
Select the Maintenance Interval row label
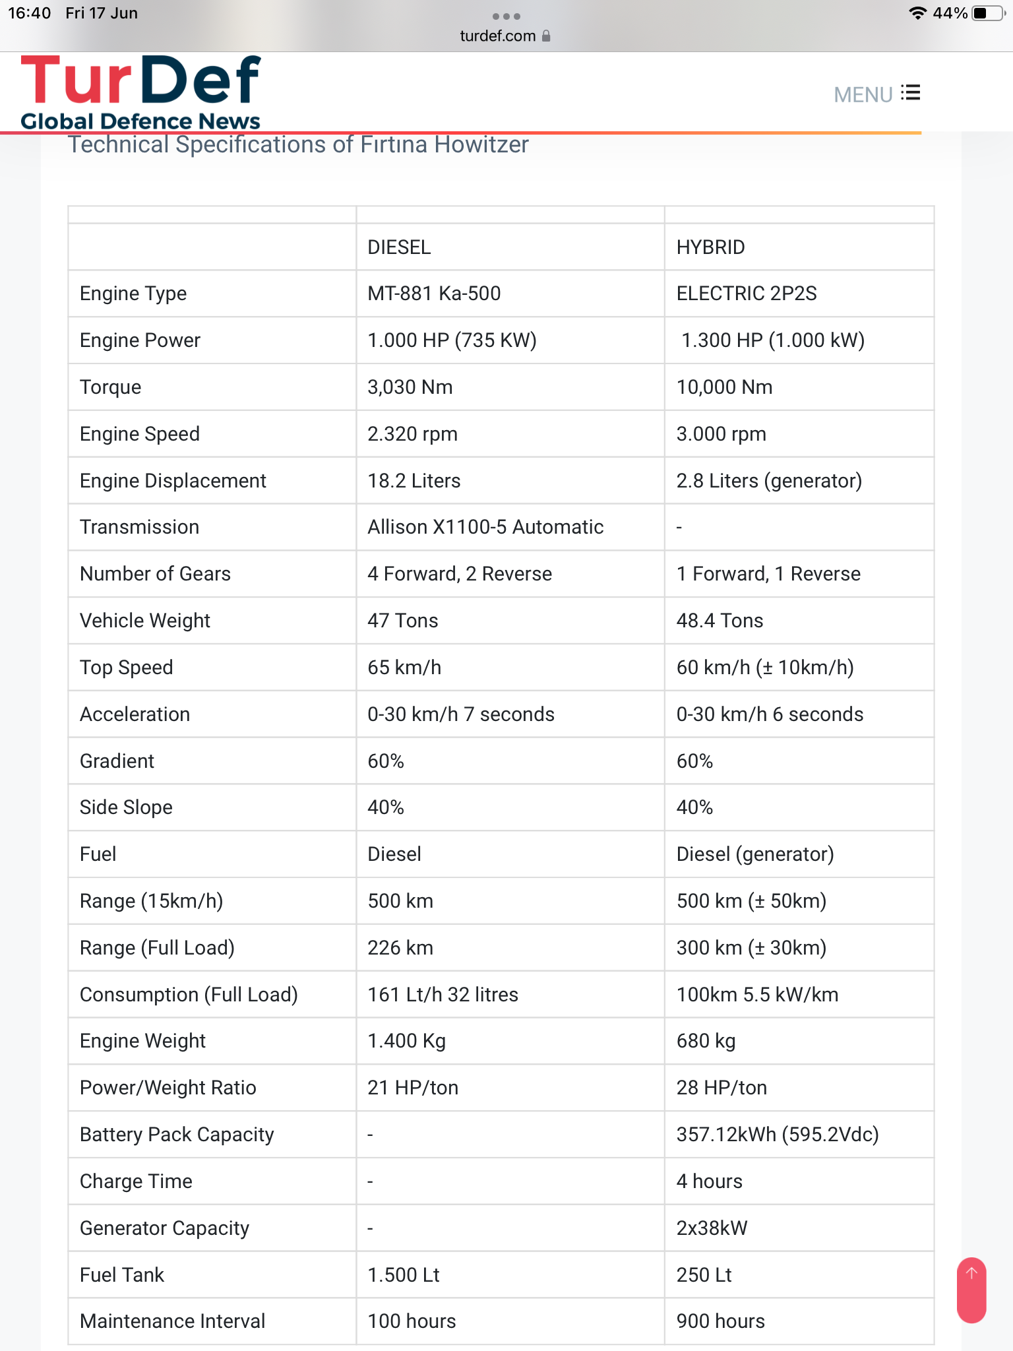point(172,1321)
